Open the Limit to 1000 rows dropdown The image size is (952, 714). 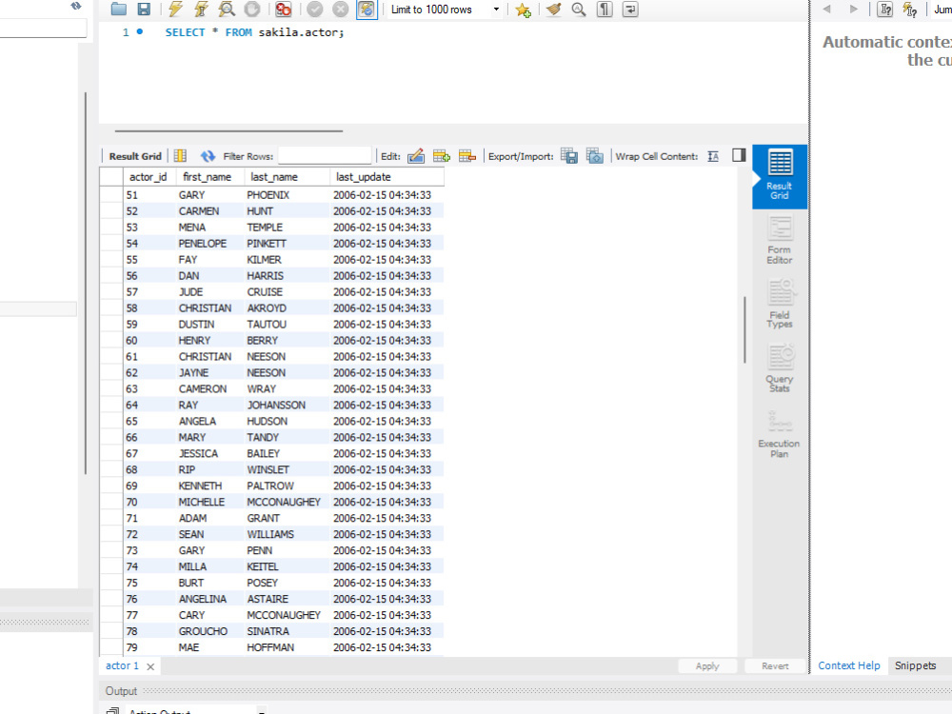click(x=445, y=10)
